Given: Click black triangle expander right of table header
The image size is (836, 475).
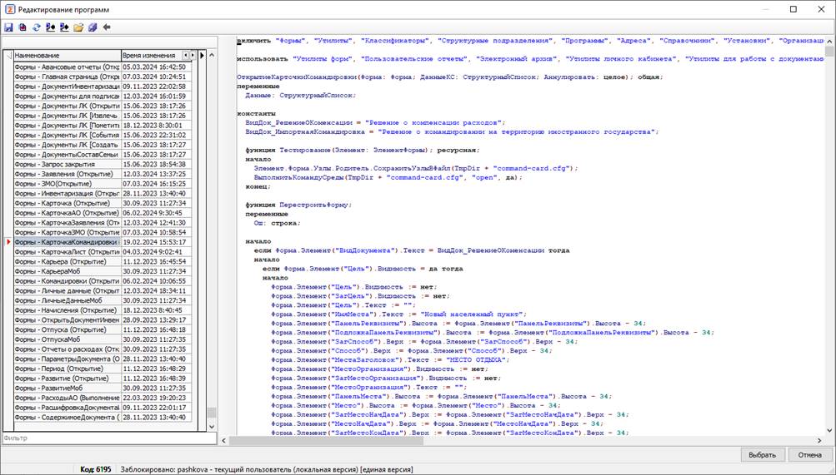Looking at the screenshot, I should pyautogui.click(x=202, y=55).
